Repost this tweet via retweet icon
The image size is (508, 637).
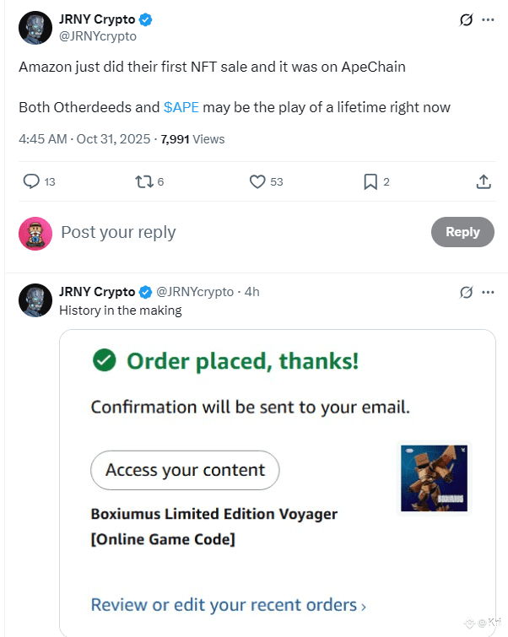(x=144, y=181)
